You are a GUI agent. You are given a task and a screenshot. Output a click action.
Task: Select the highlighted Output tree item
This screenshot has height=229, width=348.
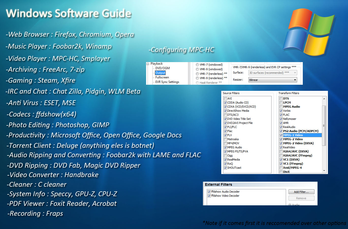coord(160,73)
